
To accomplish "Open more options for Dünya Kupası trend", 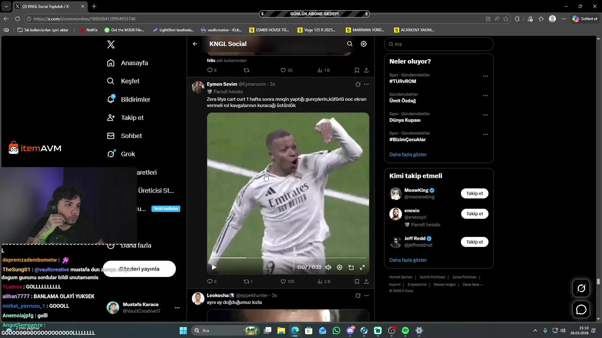I will point(485,115).
